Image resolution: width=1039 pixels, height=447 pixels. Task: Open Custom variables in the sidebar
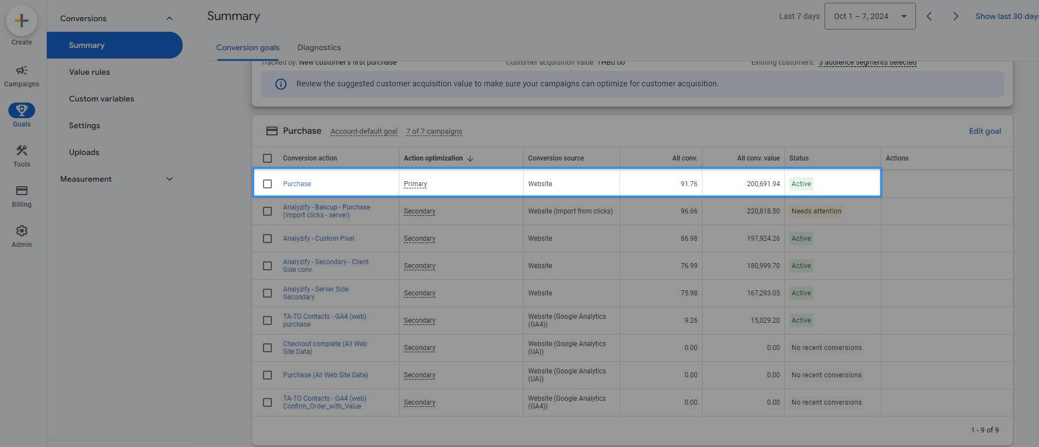[x=101, y=99]
